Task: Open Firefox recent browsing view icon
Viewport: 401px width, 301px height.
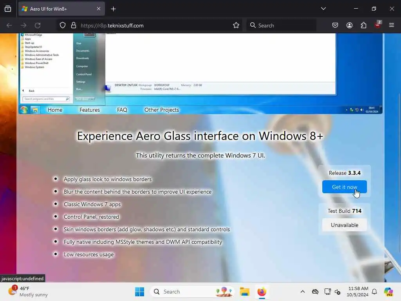Action: (x=8, y=9)
